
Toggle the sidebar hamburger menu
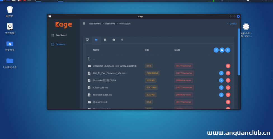(84, 23)
